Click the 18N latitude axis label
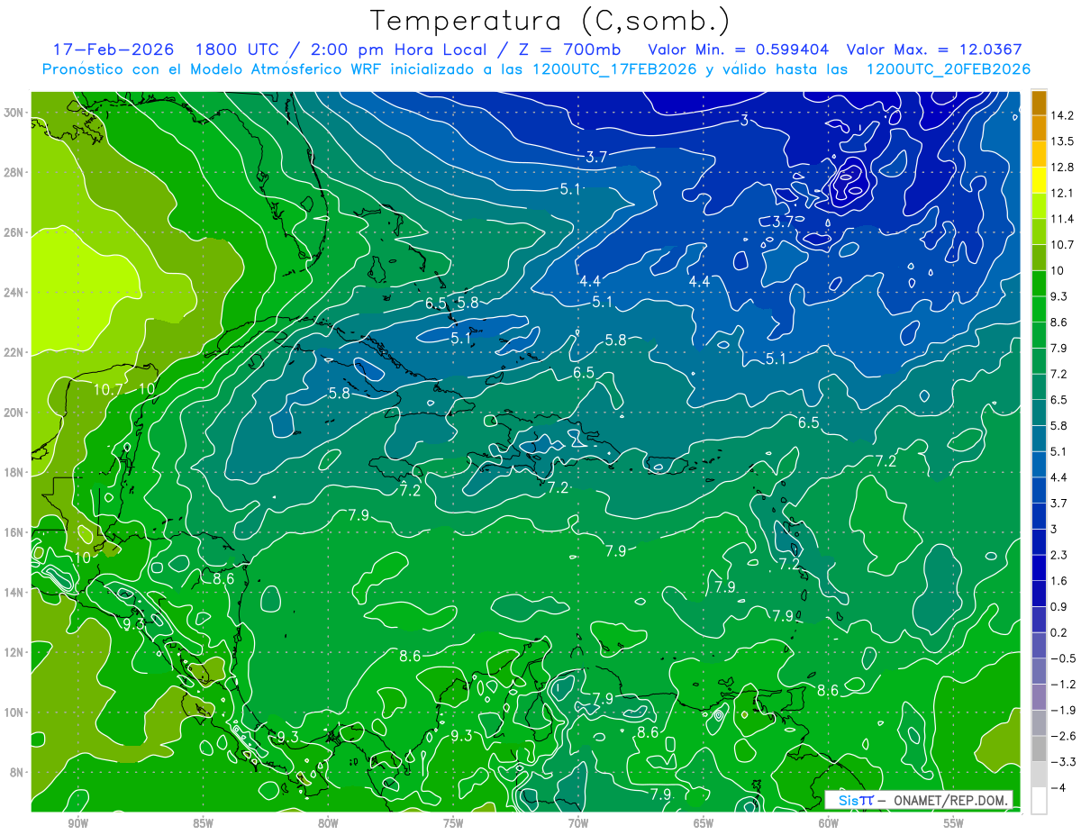Viewport: 1081px width, 835px height. pyautogui.click(x=14, y=472)
